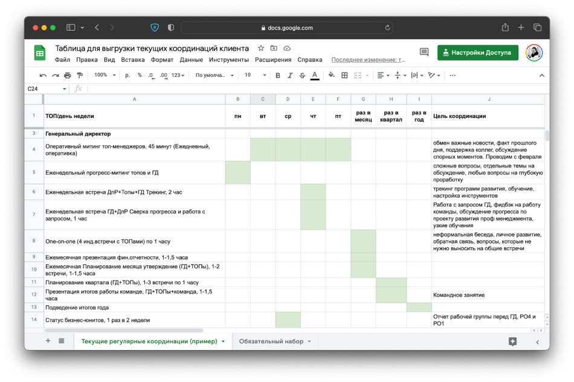
Task: Star this spreadsheet document
Action: point(261,48)
